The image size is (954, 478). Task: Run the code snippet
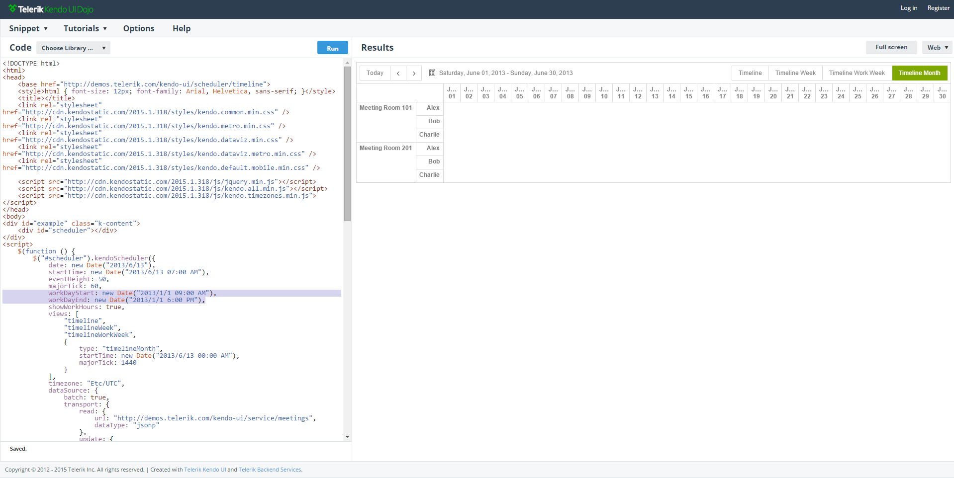point(332,48)
